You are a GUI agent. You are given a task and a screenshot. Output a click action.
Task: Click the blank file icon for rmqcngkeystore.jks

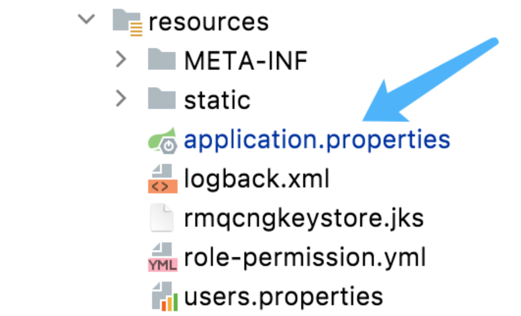[162, 218]
